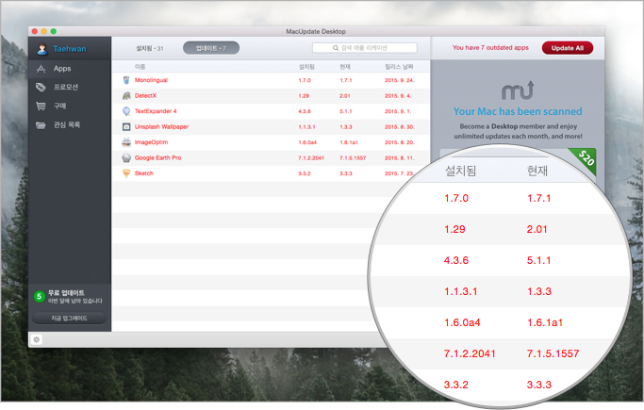This screenshot has height=410, width=644.
Task: Open the Apps section icon in sidebar
Action: [41, 69]
